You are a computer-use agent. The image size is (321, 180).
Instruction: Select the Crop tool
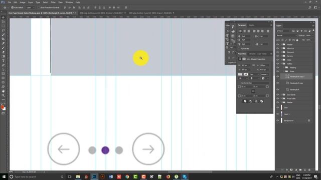pyautogui.click(x=3, y=39)
